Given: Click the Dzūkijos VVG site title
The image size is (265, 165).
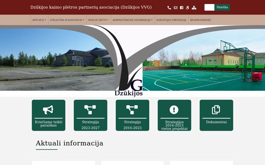Looking at the screenshot, I should (x=91, y=7).
